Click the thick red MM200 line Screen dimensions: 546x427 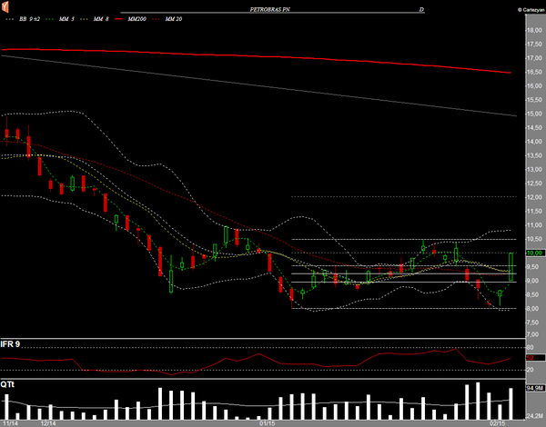pyautogui.click(x=273, y=55)
